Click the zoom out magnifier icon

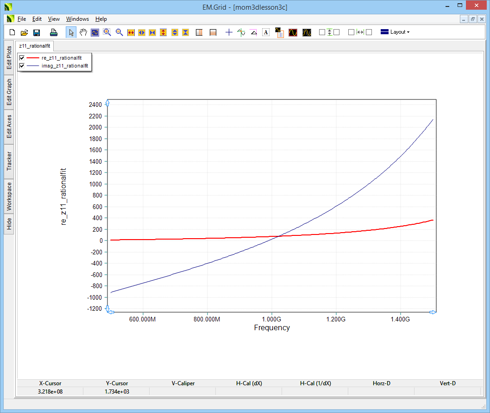119,32
